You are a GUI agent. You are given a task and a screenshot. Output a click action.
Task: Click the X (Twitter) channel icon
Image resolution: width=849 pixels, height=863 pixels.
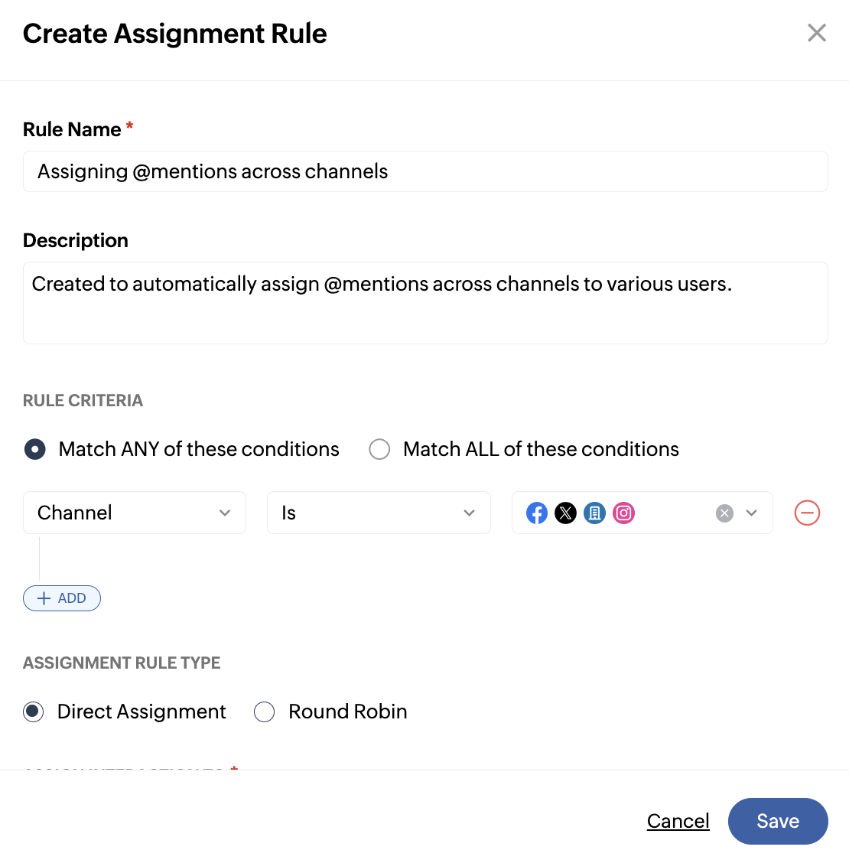[565, 513]
